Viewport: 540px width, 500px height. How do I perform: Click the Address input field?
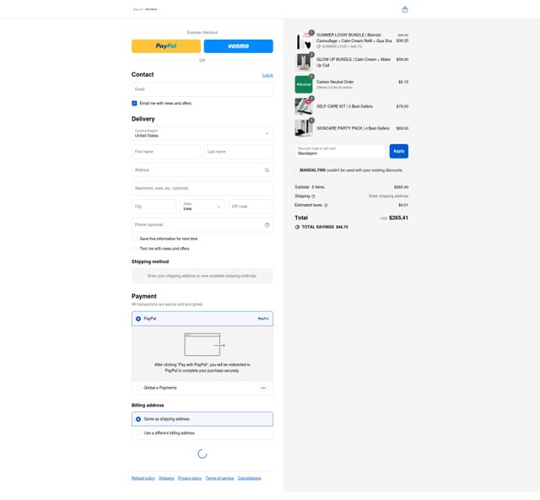pyautogui.click(x=202, y=170)
